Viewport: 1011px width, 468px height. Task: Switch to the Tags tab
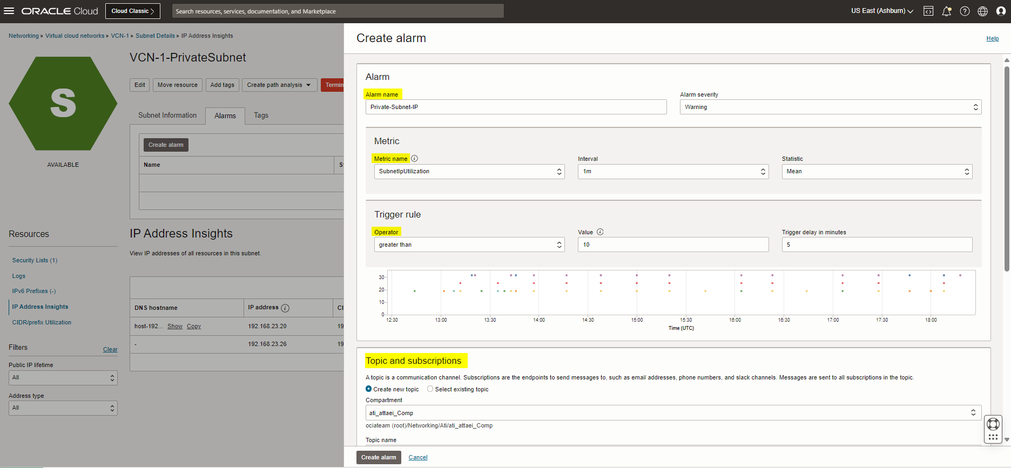coord(261,116)
